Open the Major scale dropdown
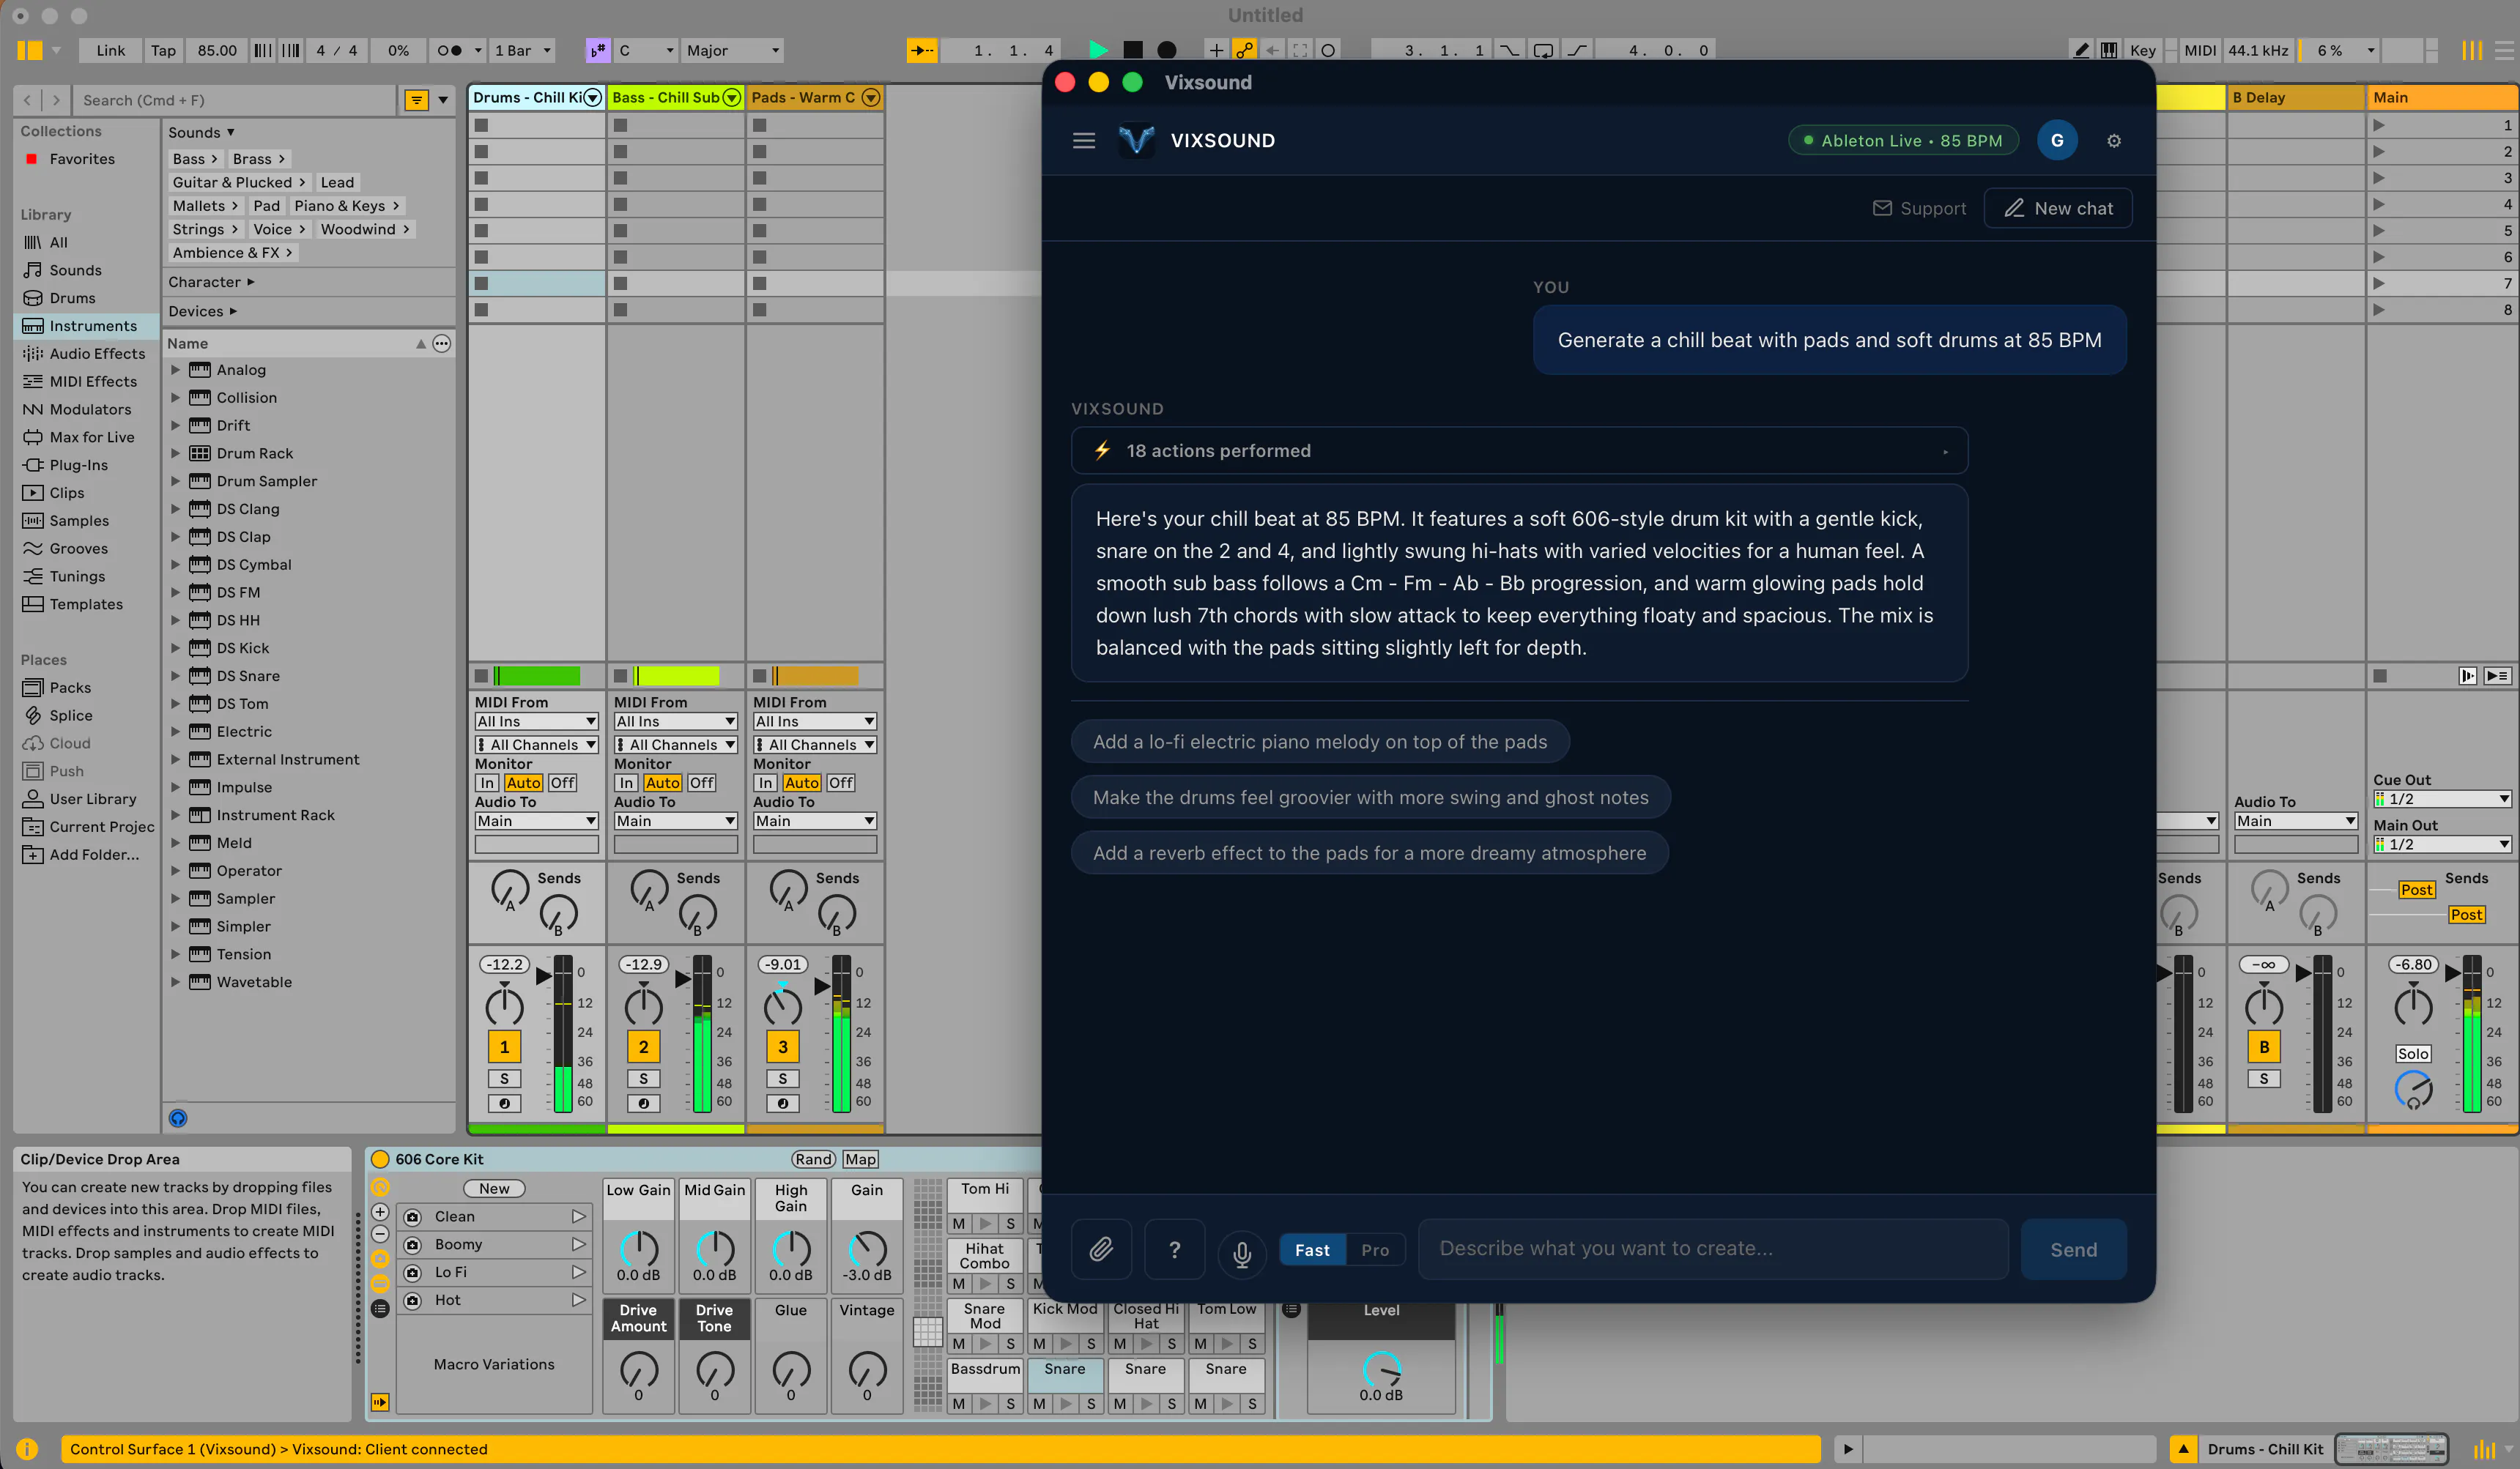Image resolution: width=2520 pixels, height=1469 pixels. [733, 50]
